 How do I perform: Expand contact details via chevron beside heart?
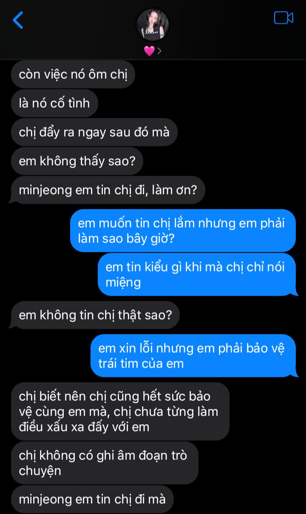159,51
